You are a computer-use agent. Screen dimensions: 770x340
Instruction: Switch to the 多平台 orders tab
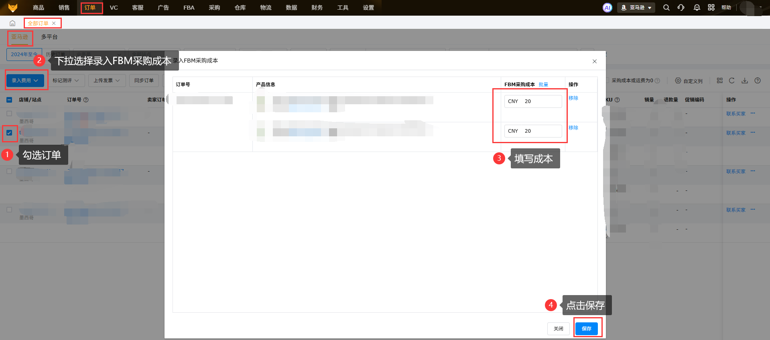pos(49,37)
